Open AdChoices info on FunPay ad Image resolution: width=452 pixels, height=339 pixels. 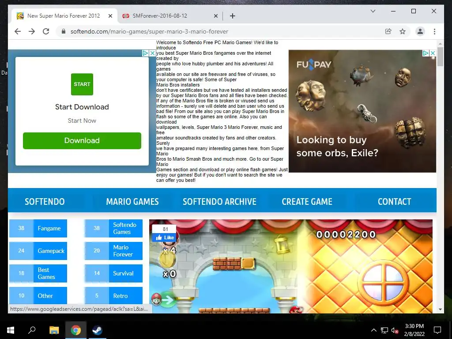click(426, 53)
